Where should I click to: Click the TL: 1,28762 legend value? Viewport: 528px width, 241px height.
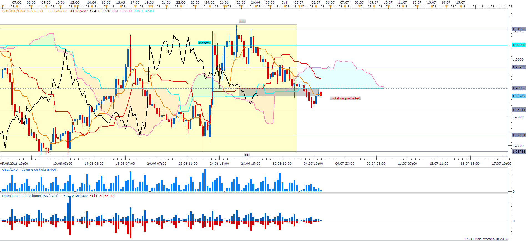click(57, 11)
